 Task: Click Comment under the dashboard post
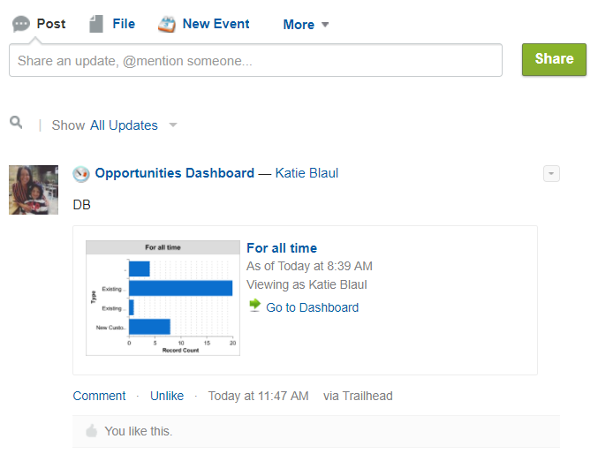[x=99, y=396]
